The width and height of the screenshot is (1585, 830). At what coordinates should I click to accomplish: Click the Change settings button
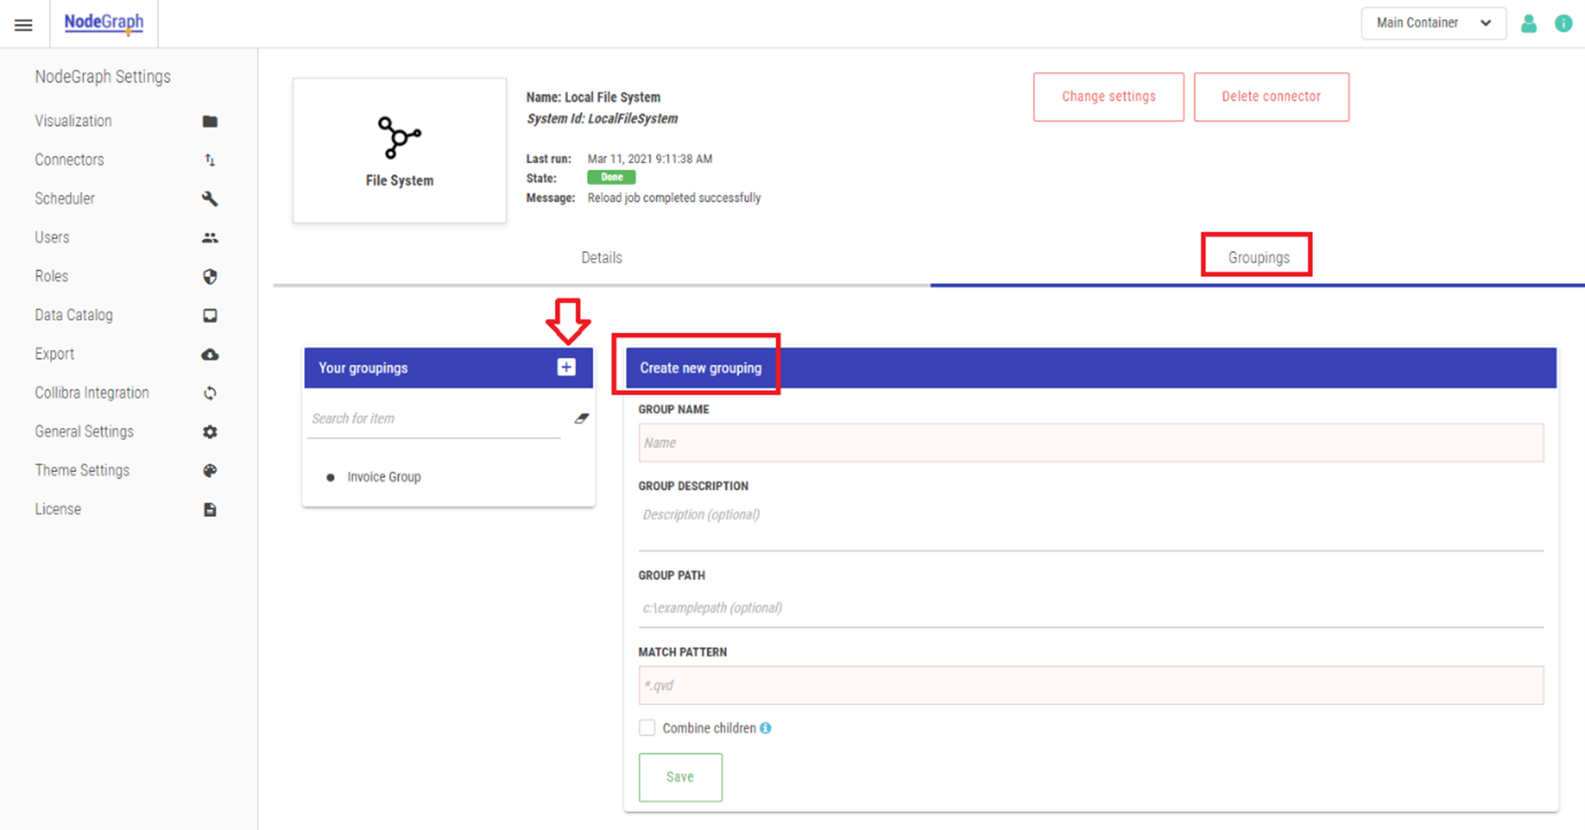(1108, 97)
